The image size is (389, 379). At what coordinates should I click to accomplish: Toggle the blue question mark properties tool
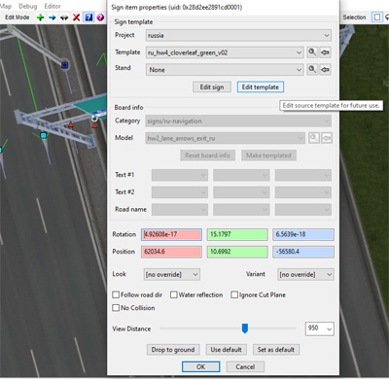[88, 17]
